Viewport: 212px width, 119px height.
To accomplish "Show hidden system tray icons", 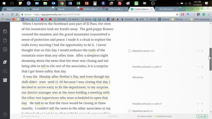I will (178, 3).
